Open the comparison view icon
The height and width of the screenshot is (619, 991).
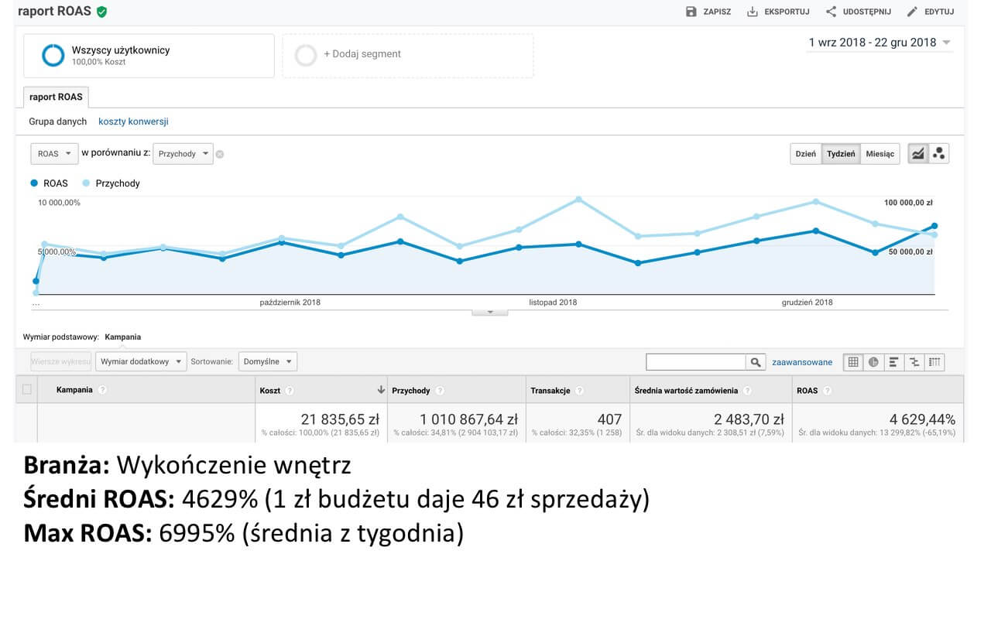pos(914,362)
